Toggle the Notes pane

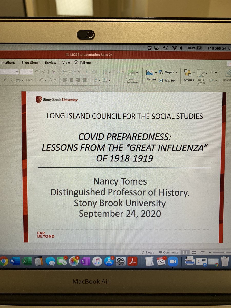click(148, 252)
